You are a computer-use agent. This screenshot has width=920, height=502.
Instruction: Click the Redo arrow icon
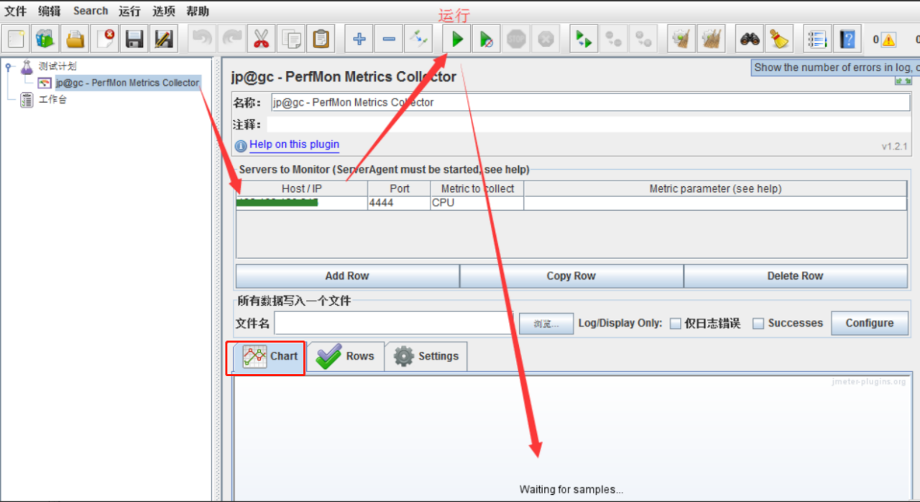(x=232, y=39)
